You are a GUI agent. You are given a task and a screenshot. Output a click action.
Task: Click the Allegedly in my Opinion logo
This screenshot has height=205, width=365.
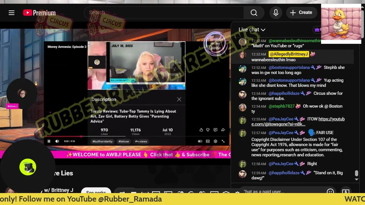(x=215, y=43)
